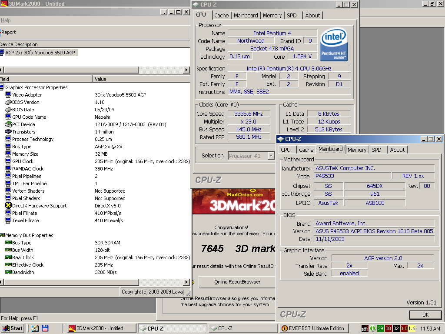The height and width of the screenshot is (334, 445).
Task: Open the Start menu
Action: click(13, 328)
